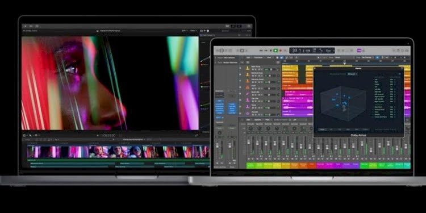The image size is (426, 213).
Task: Open the Drag mode dropdown in Logic's tracks area
Action: pos(367,57)
